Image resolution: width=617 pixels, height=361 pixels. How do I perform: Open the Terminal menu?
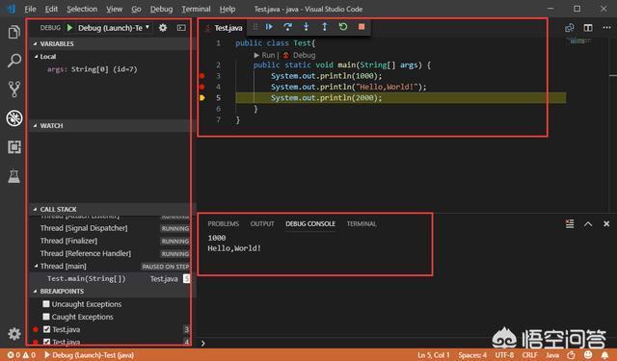click(x=196, y=9)
